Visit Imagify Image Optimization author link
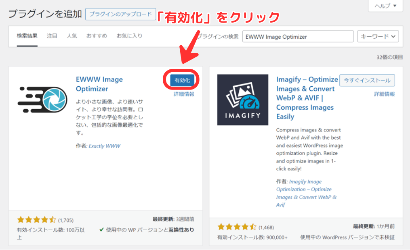Viewport: 410px width, 250px height. 306,193
